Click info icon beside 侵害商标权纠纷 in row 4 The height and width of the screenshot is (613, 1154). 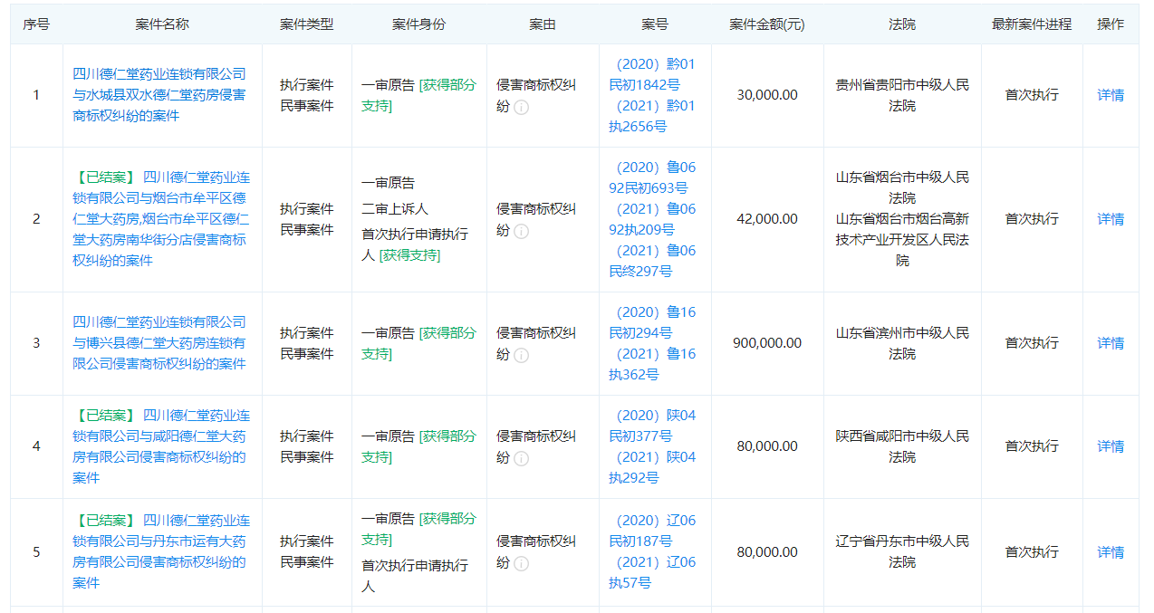(521, 459)
